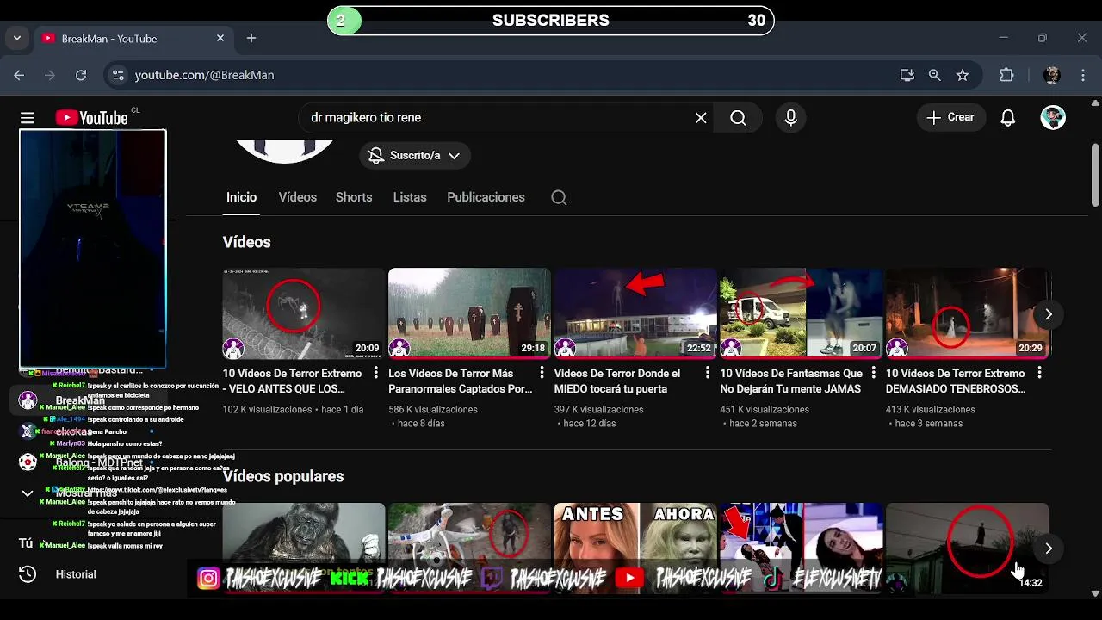
Task: Open the Publicaciones channel tab
Action: pyautogui.click(x=486, y=197)
